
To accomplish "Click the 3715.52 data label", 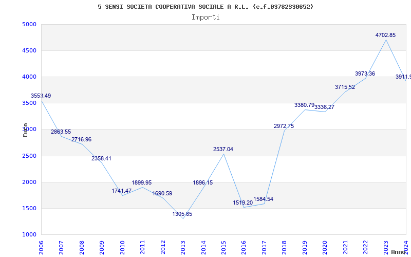I will pyautogui.click(x=345, y=87).
